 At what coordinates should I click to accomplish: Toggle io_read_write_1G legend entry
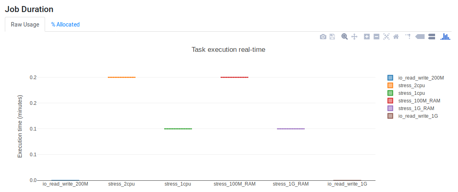[x=418, y=116]
